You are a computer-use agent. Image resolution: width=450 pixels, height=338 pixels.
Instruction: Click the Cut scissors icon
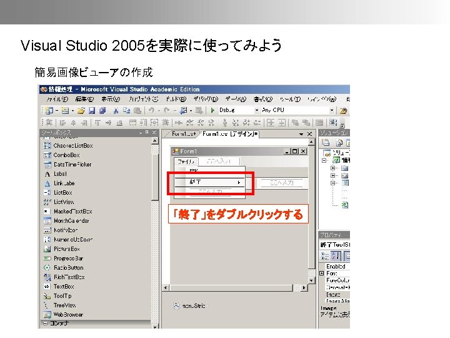pyautogui.click(x=116, y=110)
